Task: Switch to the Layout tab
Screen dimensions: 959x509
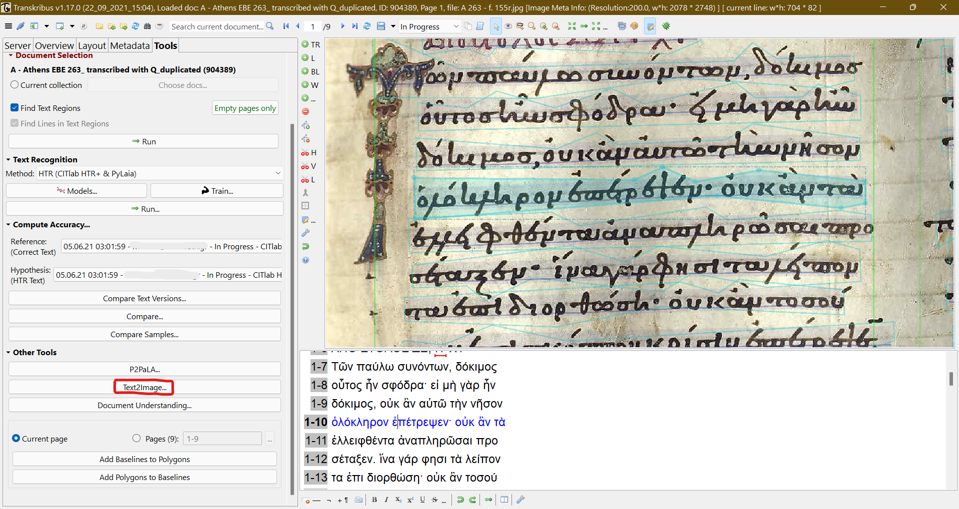Action: coord(92,45)
